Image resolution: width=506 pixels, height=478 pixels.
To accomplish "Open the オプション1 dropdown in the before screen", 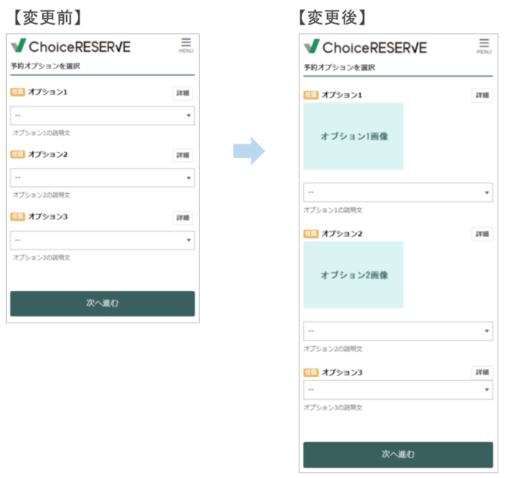I will tap(102, 116).
